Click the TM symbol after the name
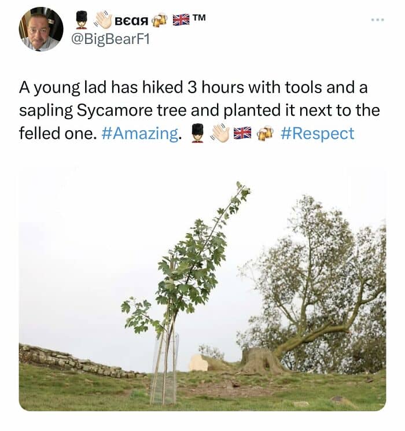The image size is (405, 431). pos(199,18)
